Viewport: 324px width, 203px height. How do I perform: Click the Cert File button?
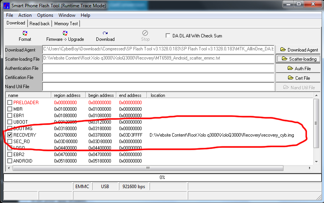tap(299, 78)
